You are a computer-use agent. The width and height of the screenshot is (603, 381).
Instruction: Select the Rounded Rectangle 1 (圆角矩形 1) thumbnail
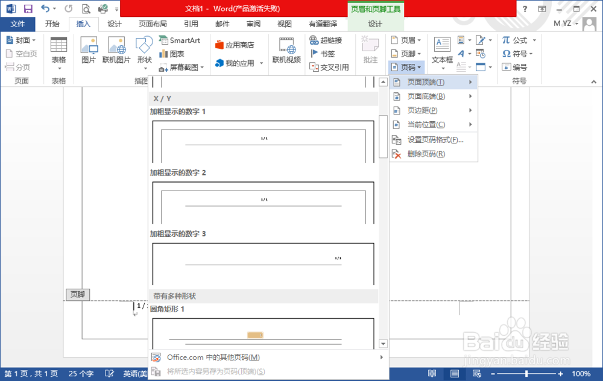pyautogui.click(x=263, y=333)
